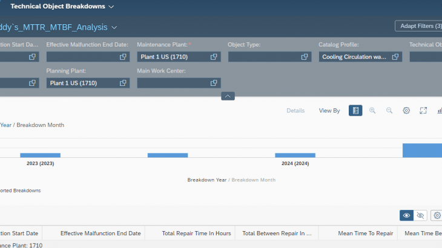
Task: Open value help for Object Type
Action: [305, 57]
